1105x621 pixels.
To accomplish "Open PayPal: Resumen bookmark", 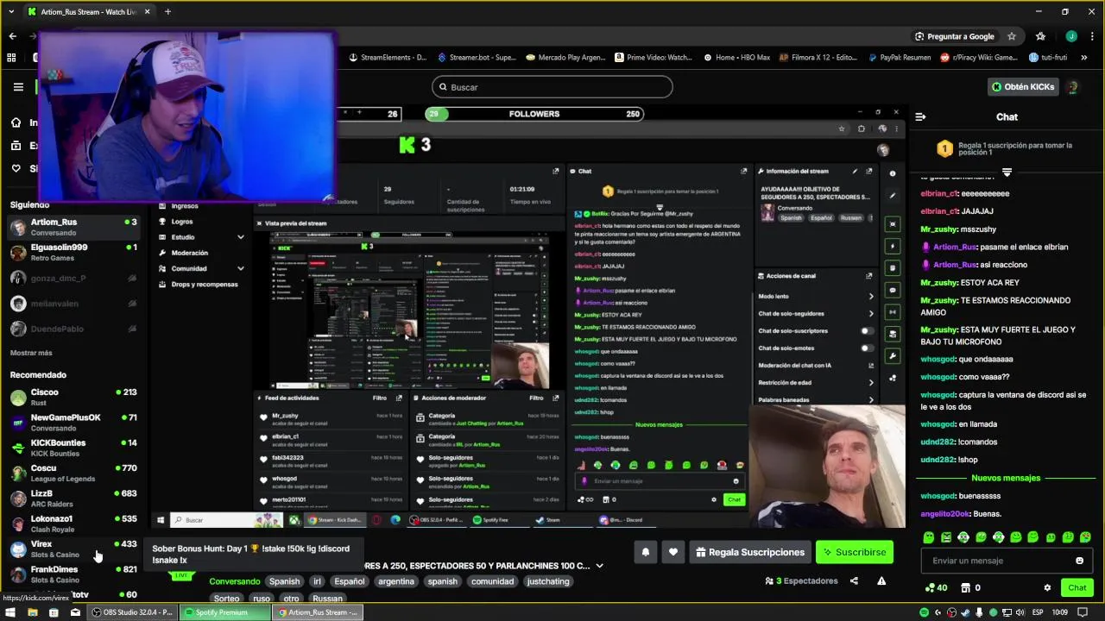I will click(898, 58).
